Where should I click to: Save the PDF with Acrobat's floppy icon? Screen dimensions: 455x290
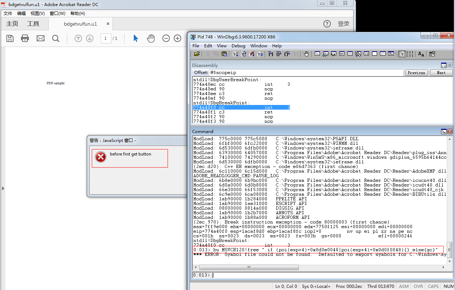10,38
